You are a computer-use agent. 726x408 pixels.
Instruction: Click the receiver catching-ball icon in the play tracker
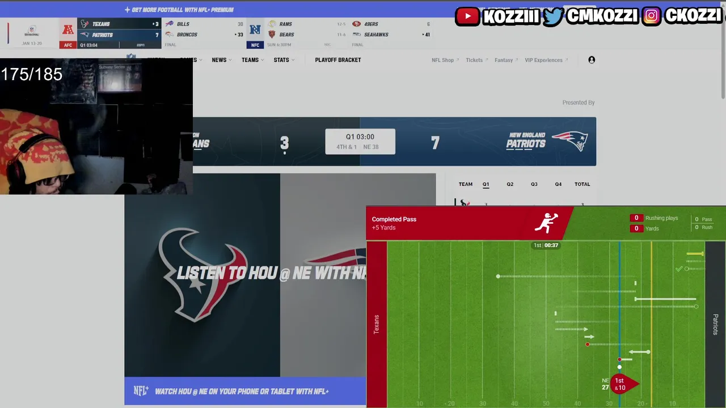pyautogui.click(x=546, y=223)
